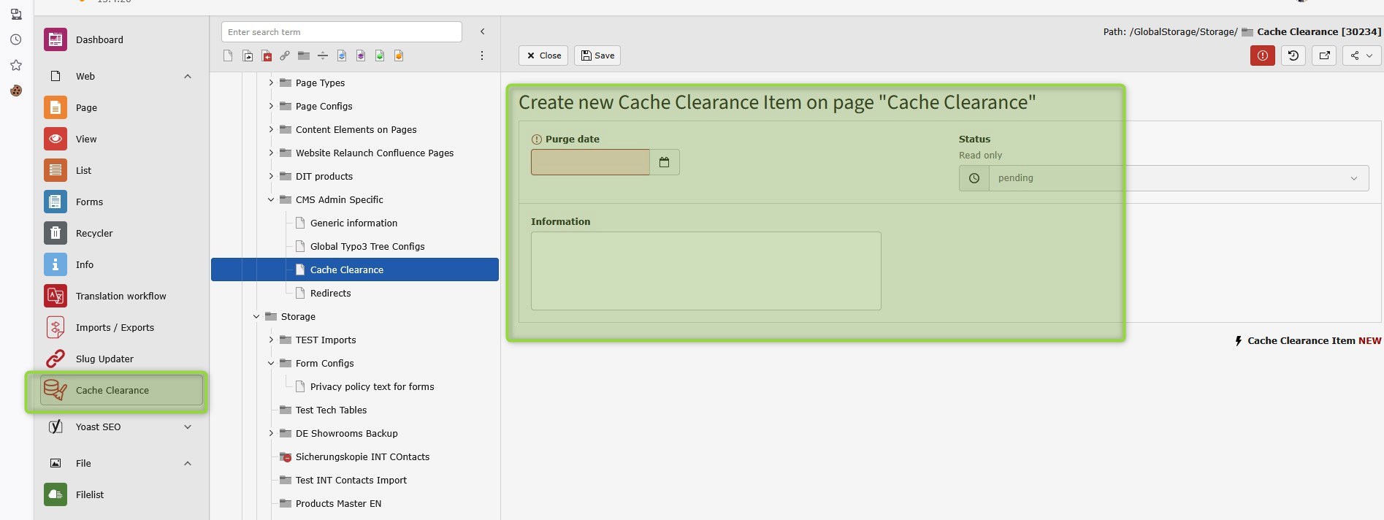1384x520 pixels.
Task: Select the link page type icon in the tree toolbar
Action: click(x=285, y=56)
